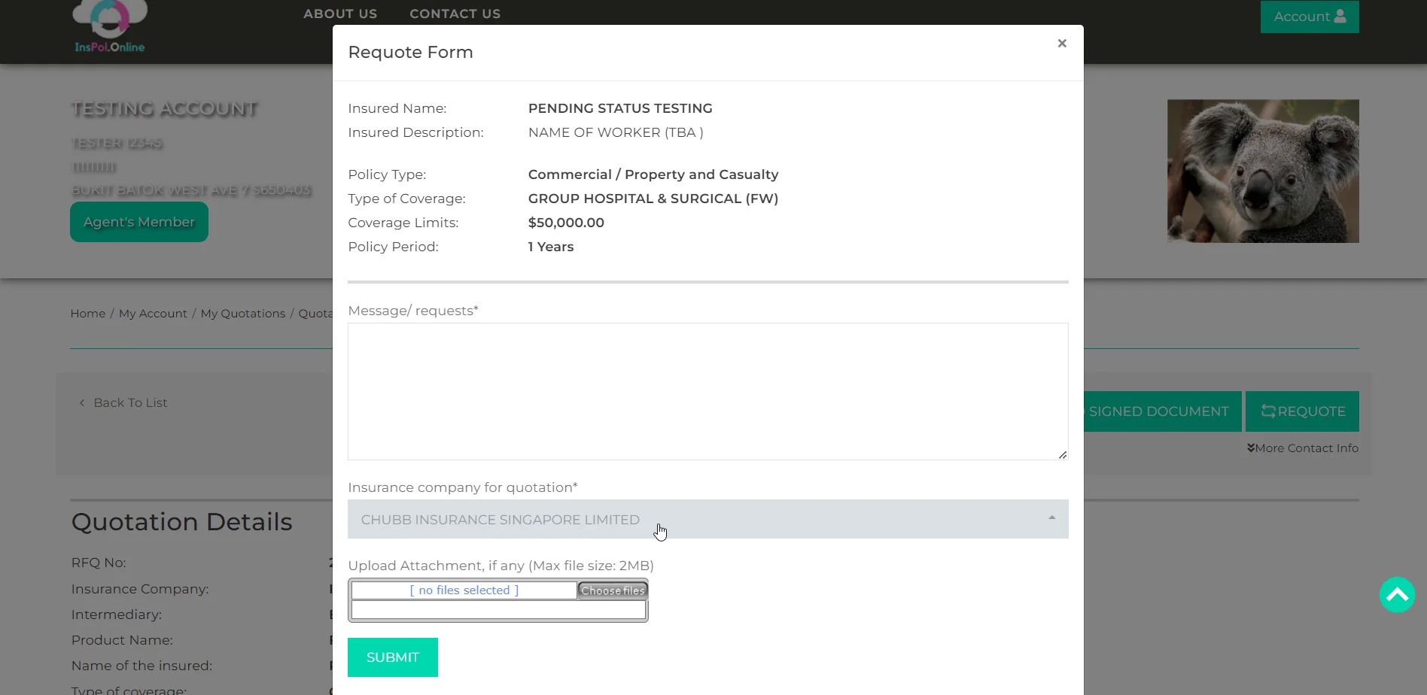The image size is (1427, 695).
Task: Click the Requote Form title
Action: click(x=410, y=53)
